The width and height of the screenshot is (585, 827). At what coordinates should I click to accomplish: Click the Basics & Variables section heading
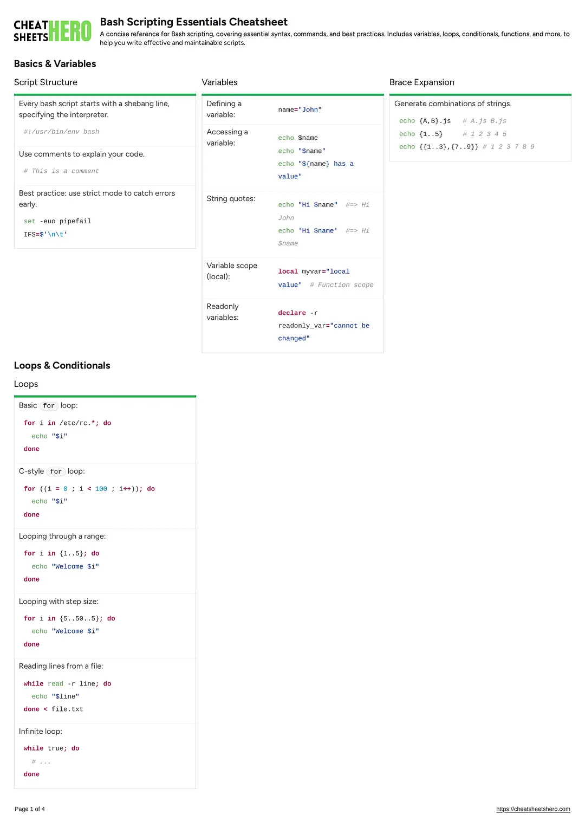[x=55, y=64]
